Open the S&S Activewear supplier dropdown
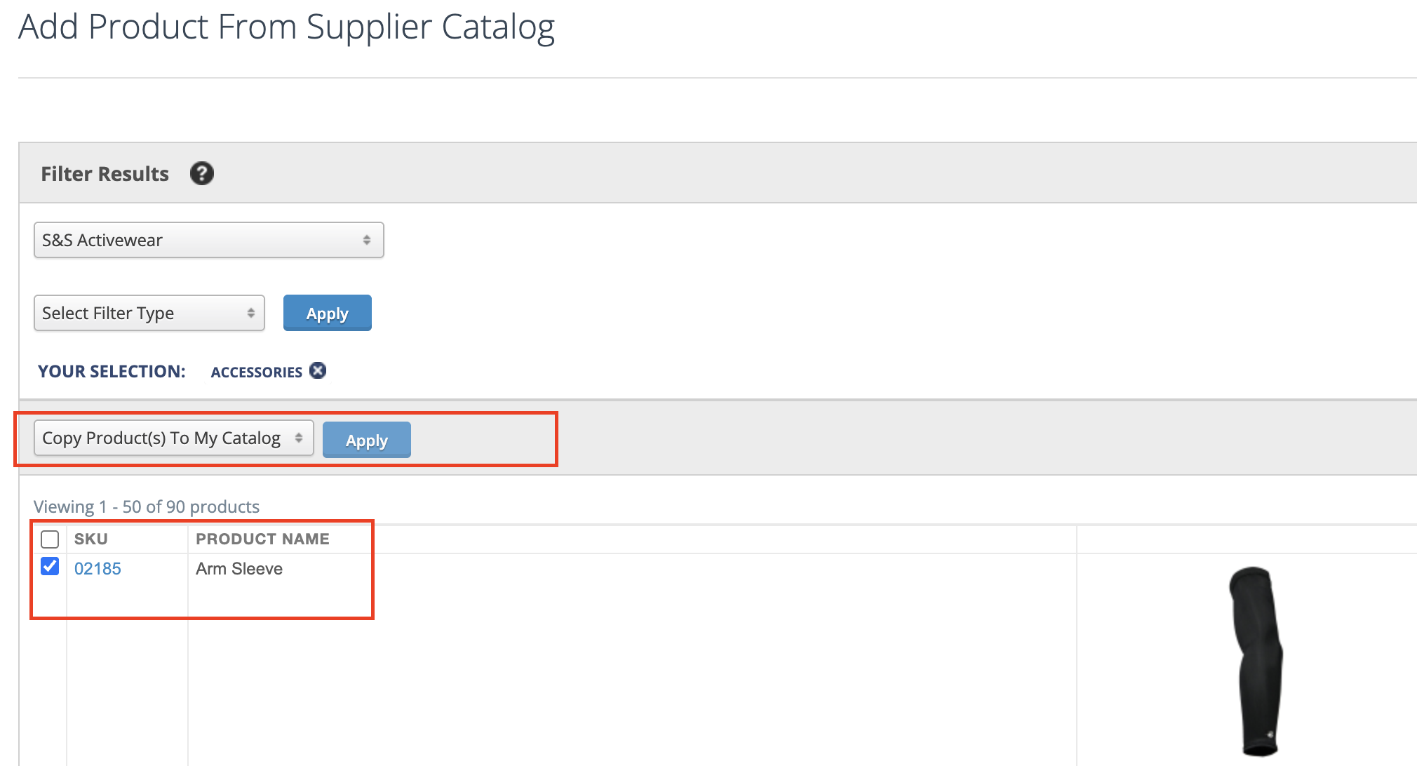This screenshot has height=766, width=1417. coord(208,240)
